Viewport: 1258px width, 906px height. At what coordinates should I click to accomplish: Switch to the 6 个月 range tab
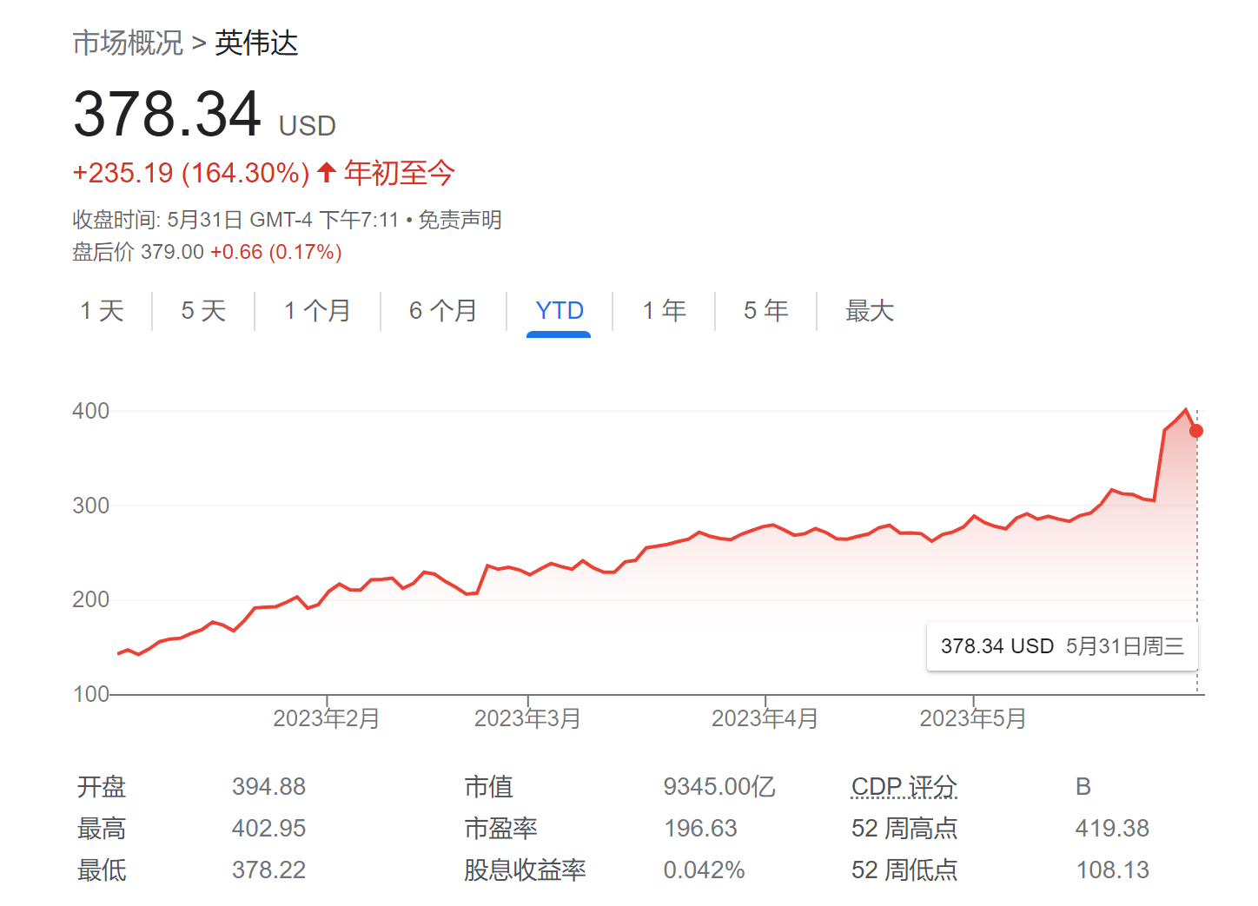point(443,310)
